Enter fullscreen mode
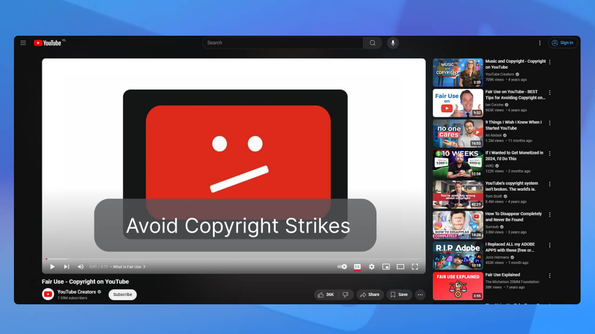The image size is (595, 334). coord(415,267)
